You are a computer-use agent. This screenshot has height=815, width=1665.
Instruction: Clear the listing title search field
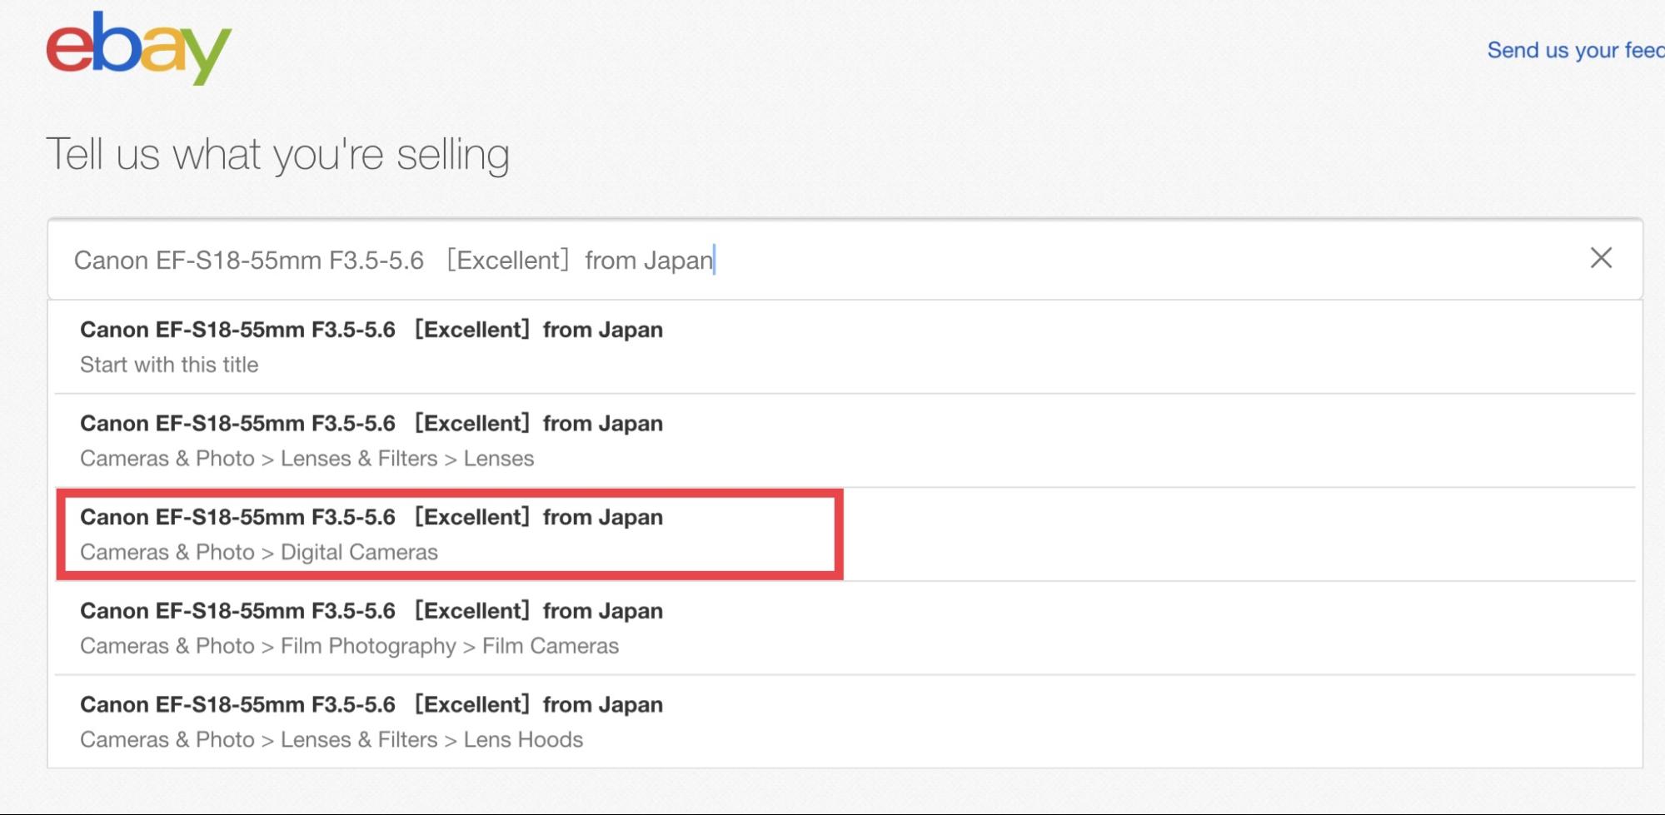tap(1601, 258)
